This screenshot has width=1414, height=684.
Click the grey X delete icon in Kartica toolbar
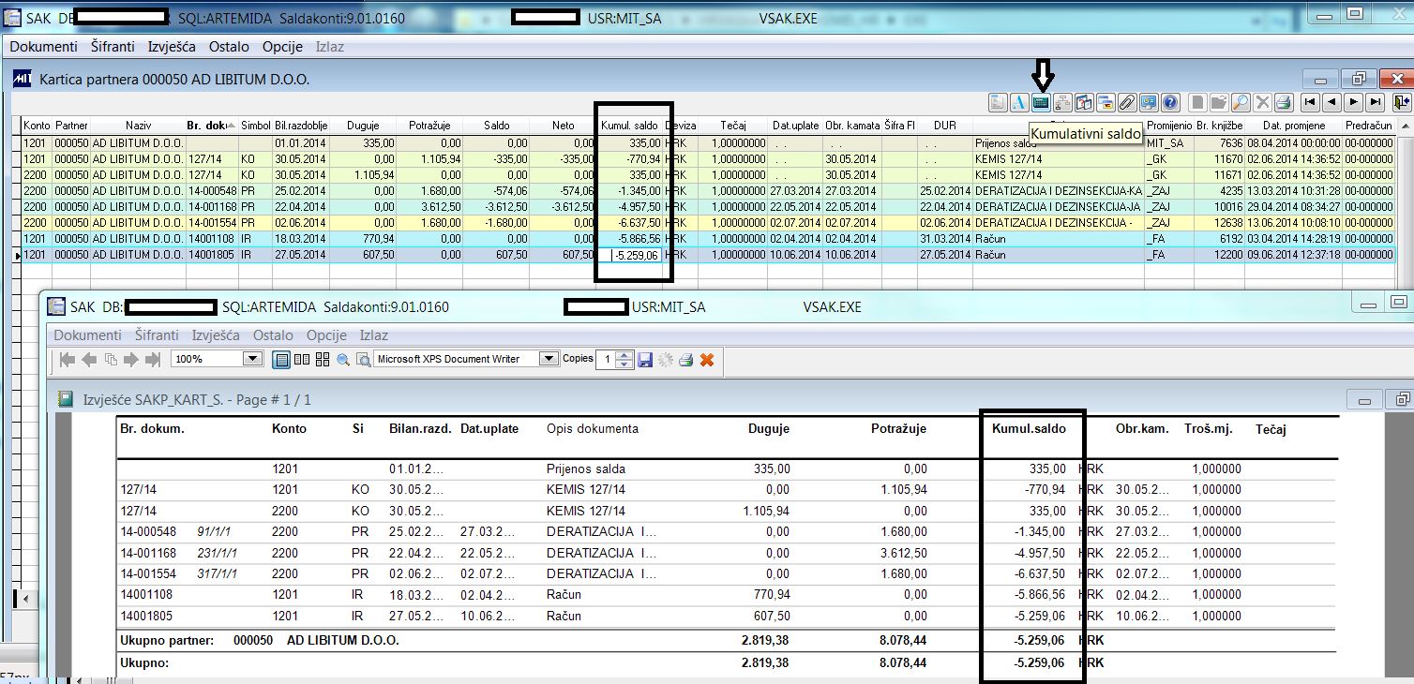[1262, 103]
